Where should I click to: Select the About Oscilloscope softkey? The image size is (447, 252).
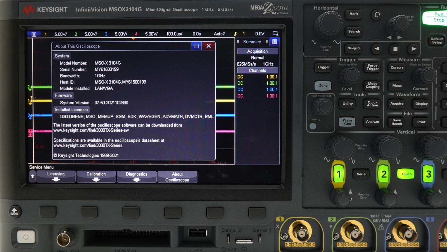tap(177, 177)
